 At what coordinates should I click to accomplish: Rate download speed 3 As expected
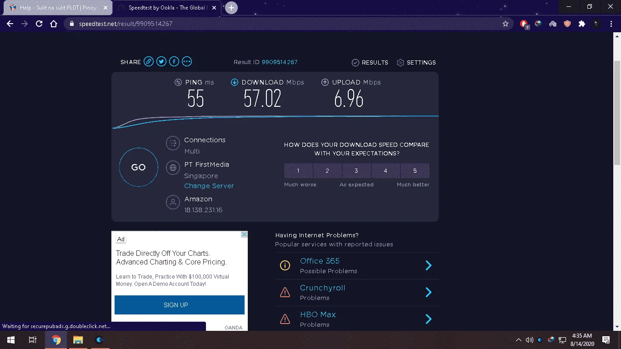pyautogui.click(x=356, y=171)
